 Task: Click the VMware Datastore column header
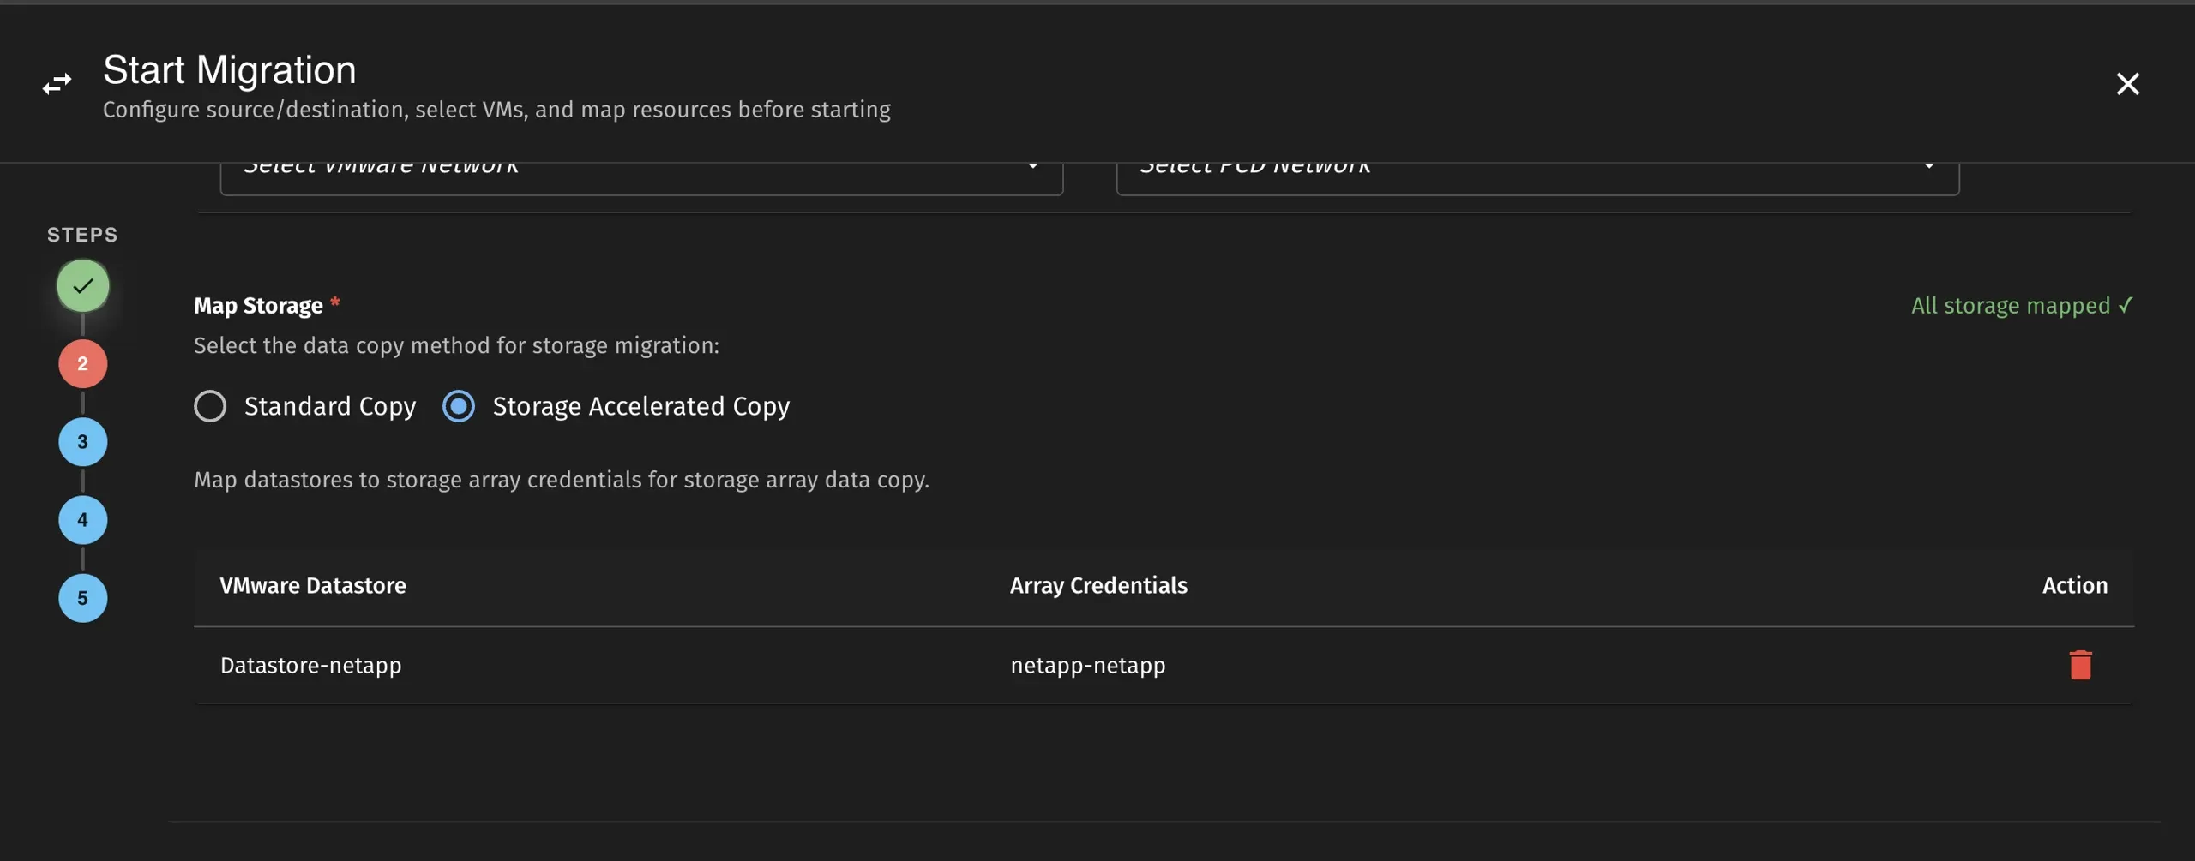312,586
